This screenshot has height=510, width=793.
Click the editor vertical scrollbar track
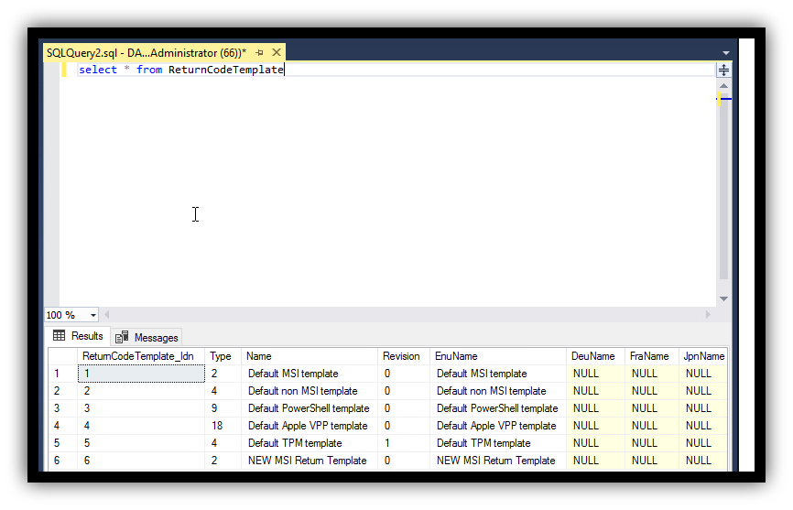click(x=723, y=201)
